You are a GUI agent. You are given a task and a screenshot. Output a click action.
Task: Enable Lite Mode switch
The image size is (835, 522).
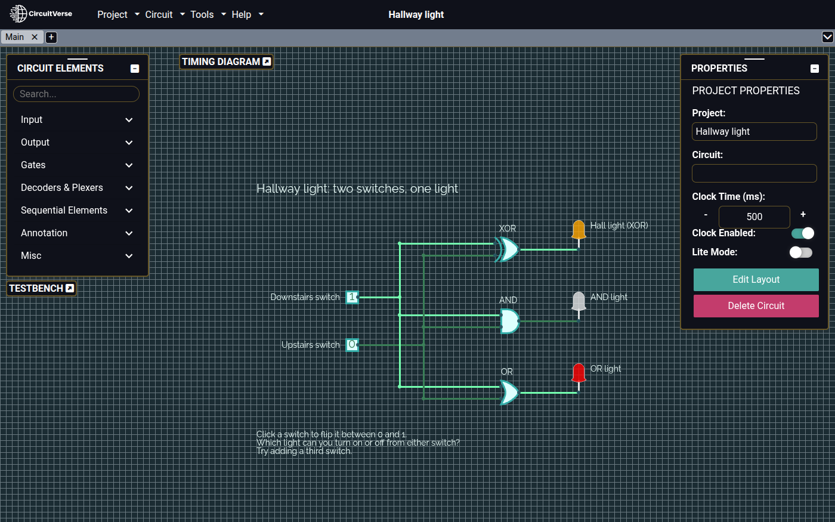tap(801, 252)
